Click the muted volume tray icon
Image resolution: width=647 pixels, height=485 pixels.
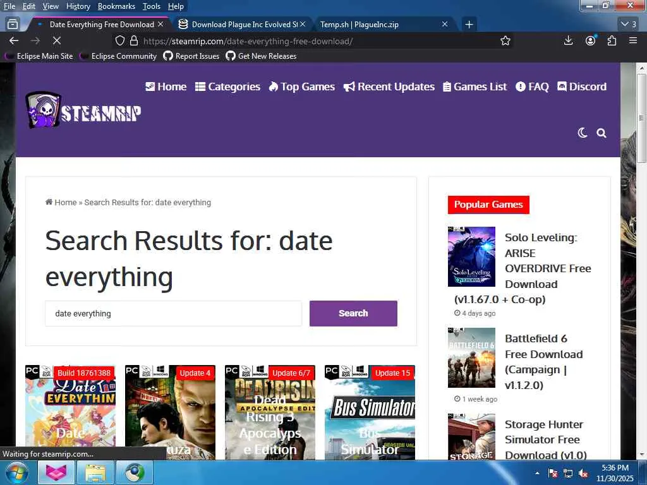[583, 474]
